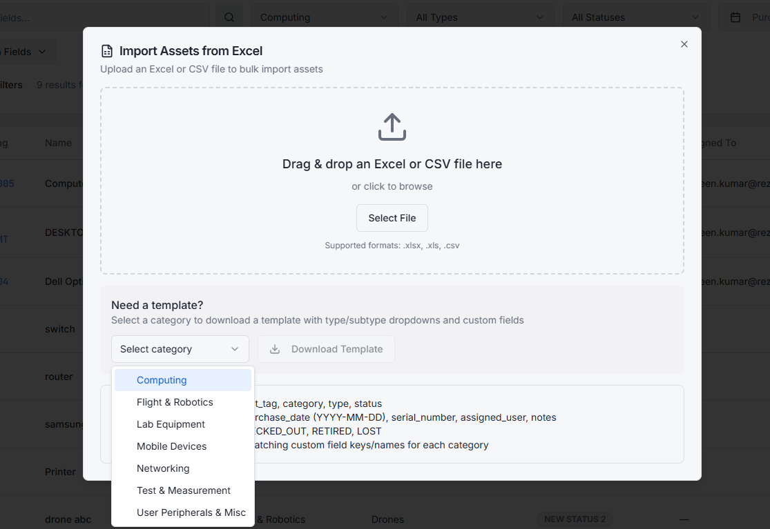Close the Import Assets dialog
Viewport: 770px width, 529px height.
(684, 44)
